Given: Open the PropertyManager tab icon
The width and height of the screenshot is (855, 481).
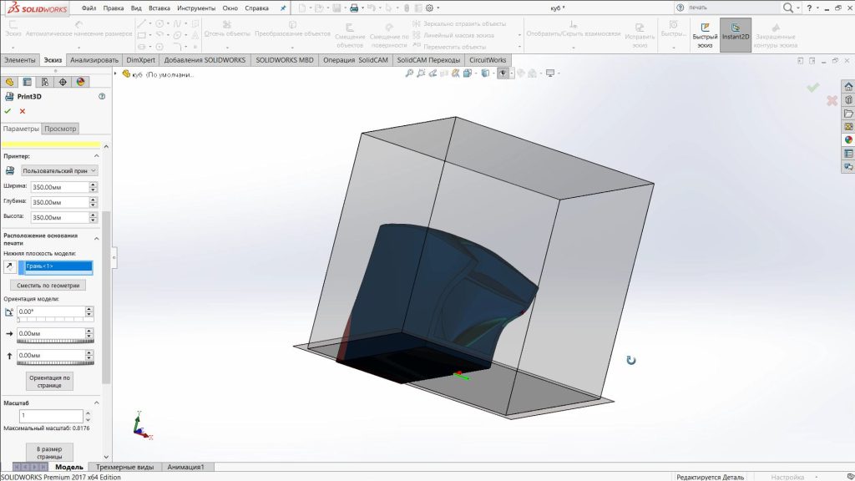Looking at the screenshot, I should click(27, 82).
